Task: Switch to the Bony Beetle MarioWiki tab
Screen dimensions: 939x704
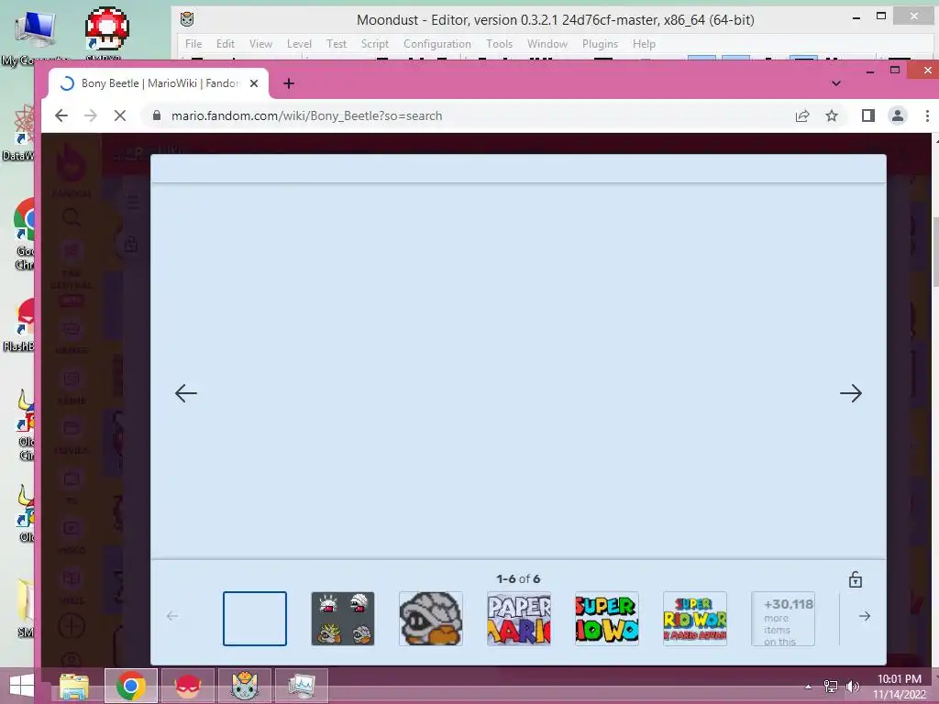Action: [158, 83]
